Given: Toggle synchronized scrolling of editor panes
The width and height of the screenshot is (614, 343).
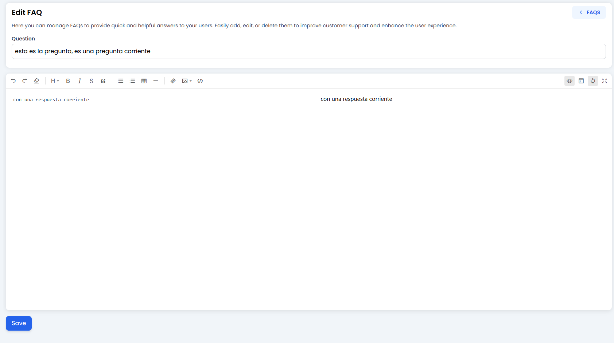Looking at the screenshot, I should (x=592, y=81).
